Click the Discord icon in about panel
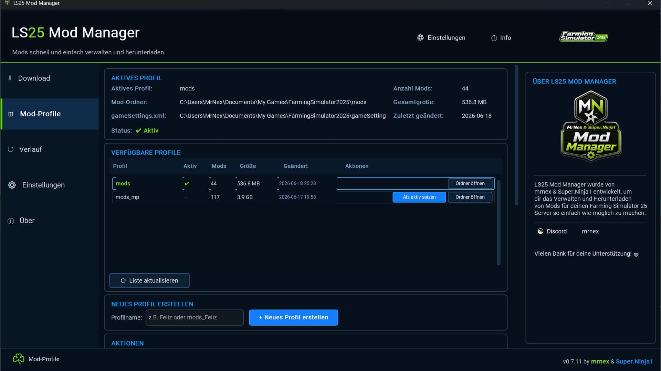This screenshot has height=371, width=661. pyautogui.click(x=541, y=231)
